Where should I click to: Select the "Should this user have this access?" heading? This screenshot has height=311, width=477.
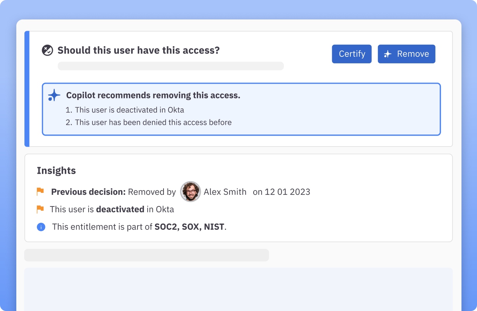tap(139, 51)
